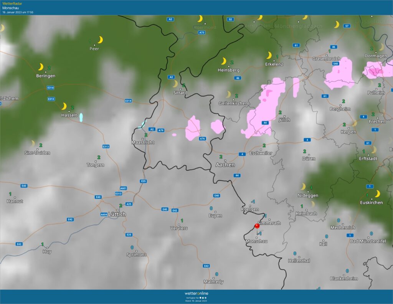The width and height of the screenshot is (393, 304).
Task: Open the wetteronline logo in the footer
Action: (196, 293)
